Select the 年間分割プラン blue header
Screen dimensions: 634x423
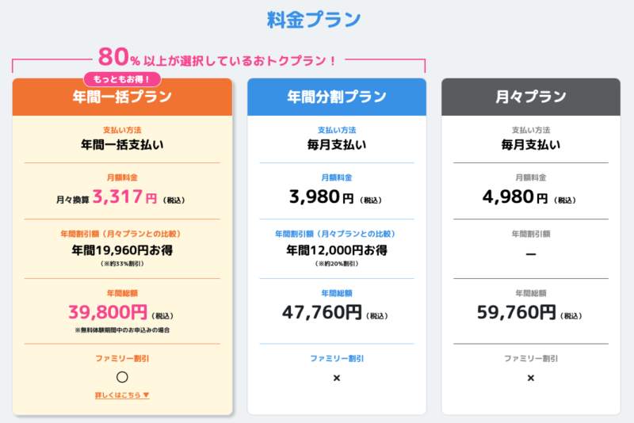point(336,97)
